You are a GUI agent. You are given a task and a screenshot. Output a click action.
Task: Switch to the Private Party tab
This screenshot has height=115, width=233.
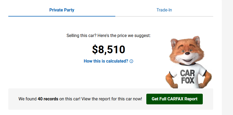(x=62, y=10)
